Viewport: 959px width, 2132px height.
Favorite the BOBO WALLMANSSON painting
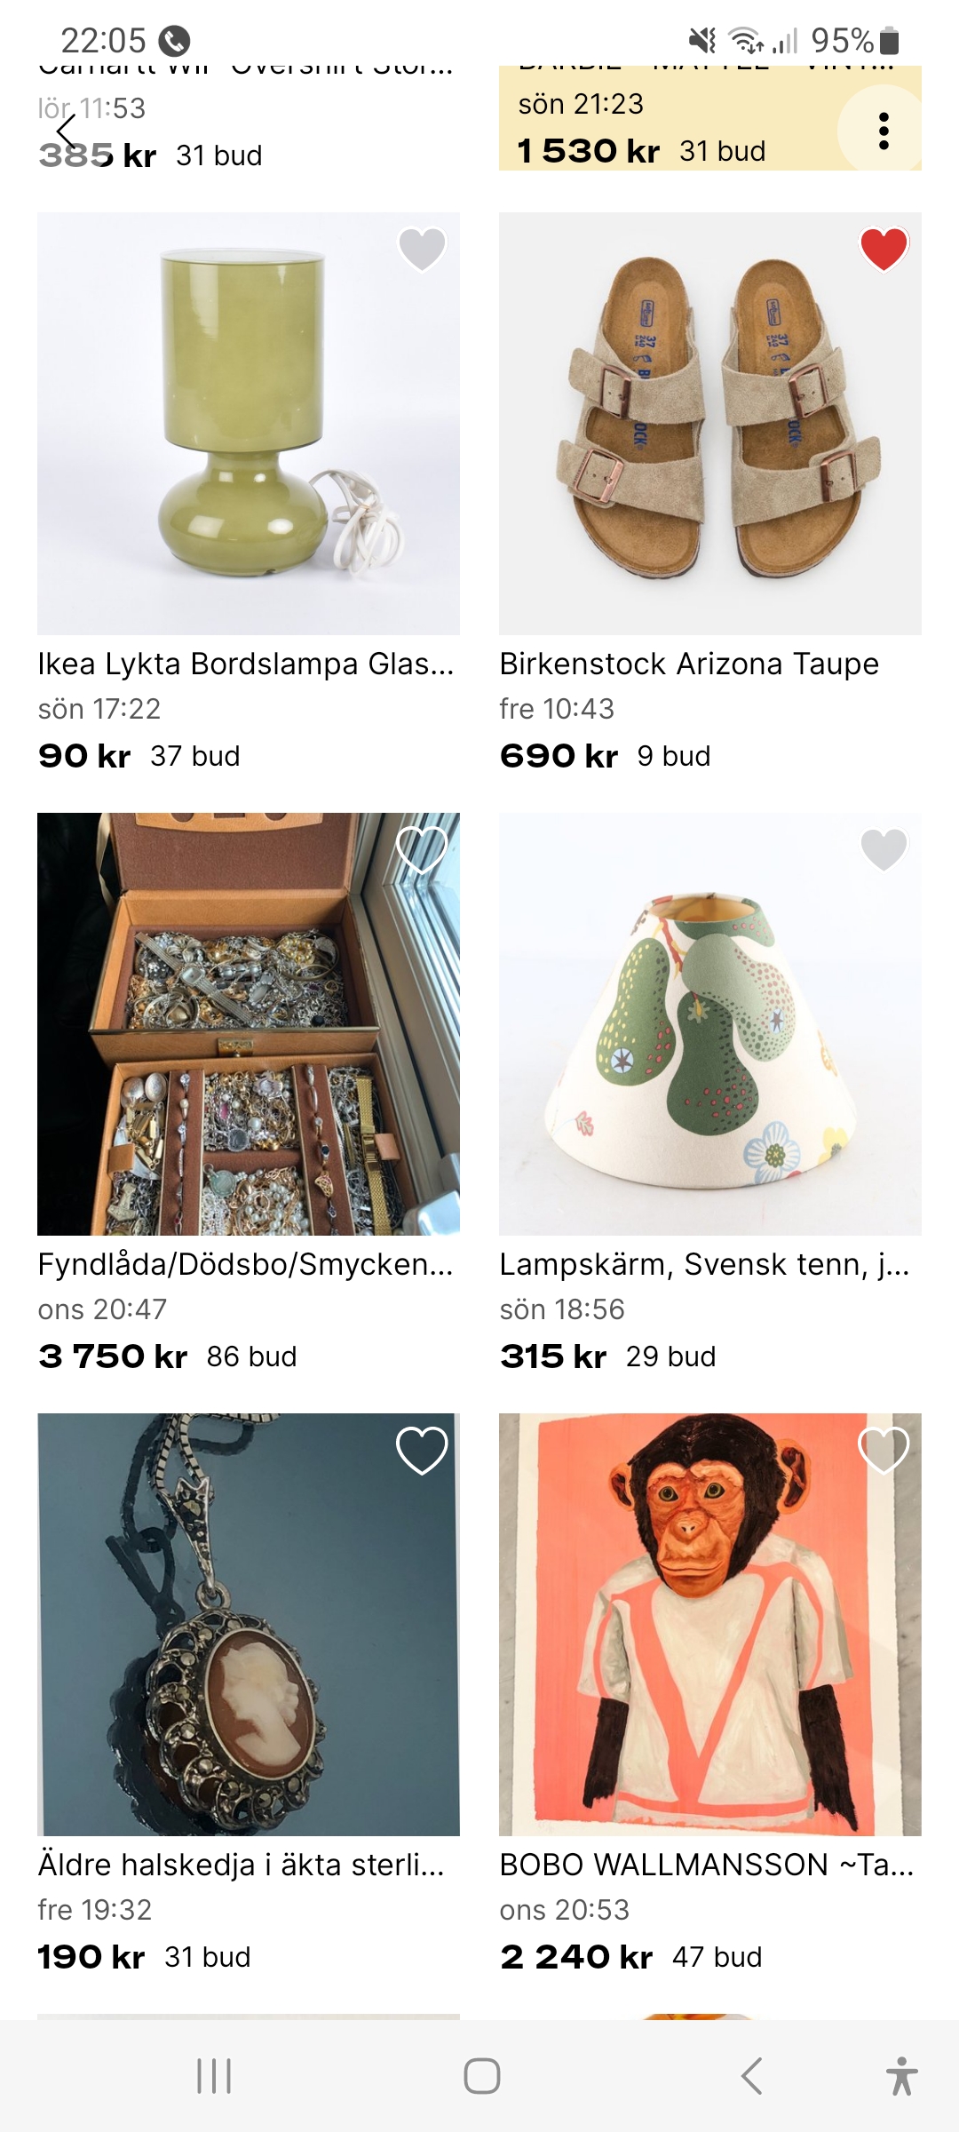pos(884,1450)
